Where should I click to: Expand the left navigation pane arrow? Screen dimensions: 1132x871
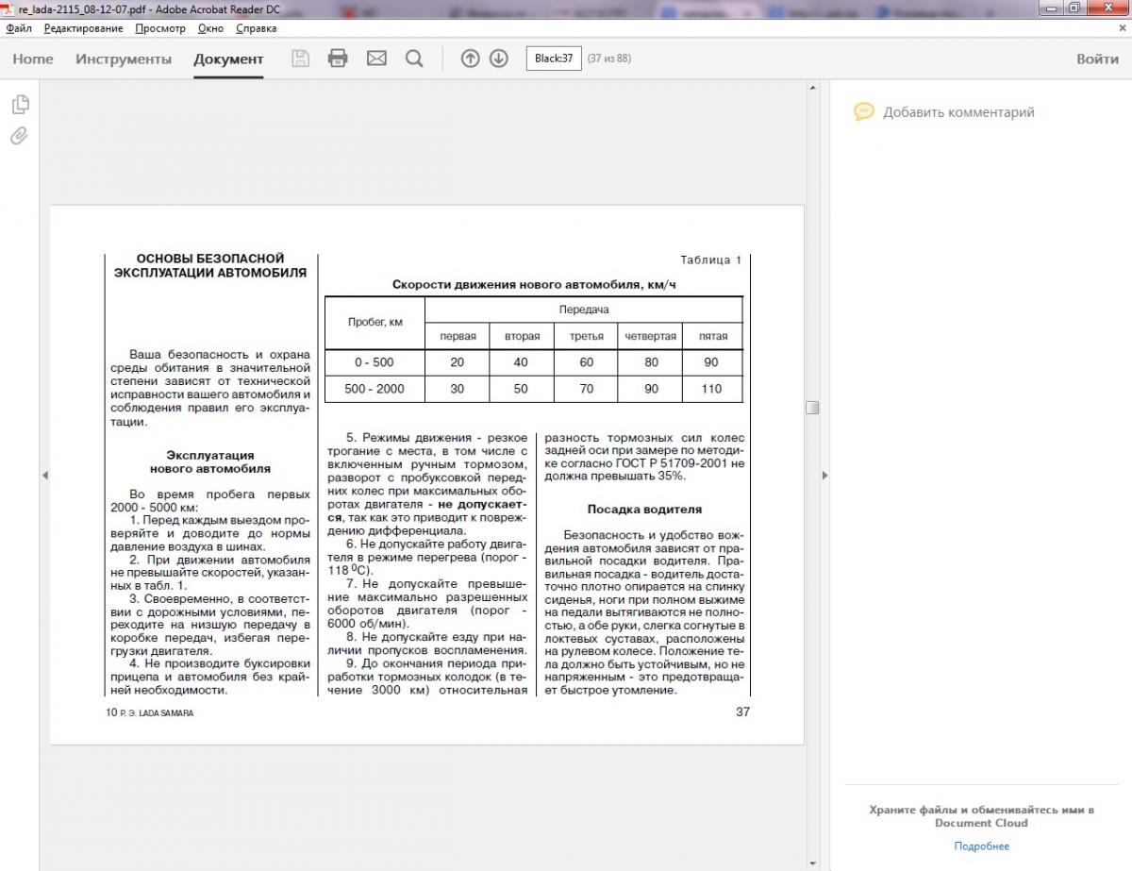pyautogui.click(x=44, y=476)
